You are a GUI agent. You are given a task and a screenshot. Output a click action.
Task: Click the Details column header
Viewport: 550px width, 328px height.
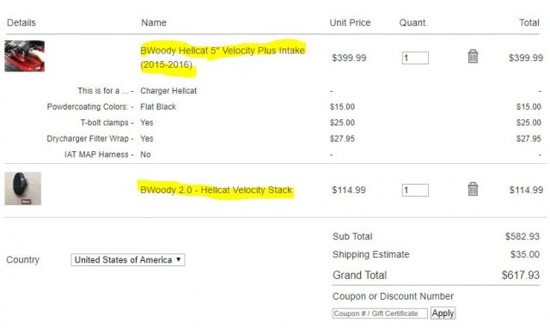[21, 23]
